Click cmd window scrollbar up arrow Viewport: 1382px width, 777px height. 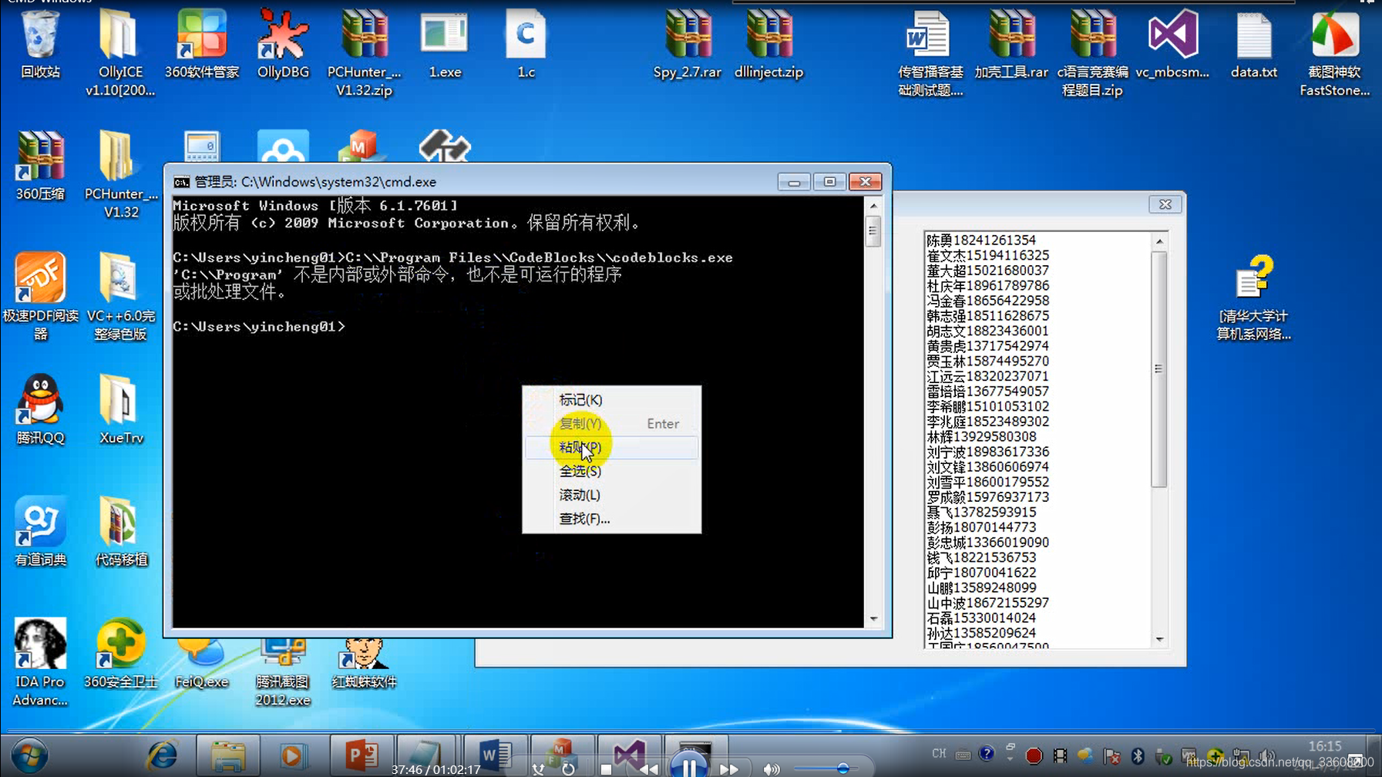tap(873, 206)
